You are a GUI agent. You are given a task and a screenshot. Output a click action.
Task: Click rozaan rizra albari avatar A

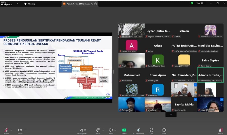point(132,45)
